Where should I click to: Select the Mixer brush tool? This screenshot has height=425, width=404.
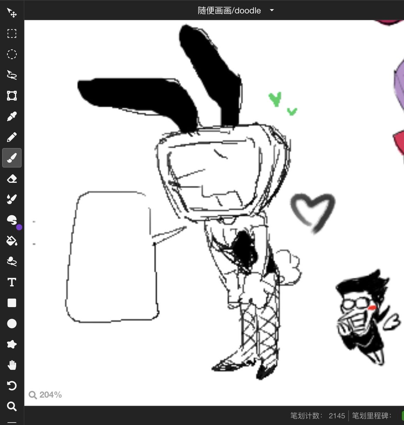(12, 199)
